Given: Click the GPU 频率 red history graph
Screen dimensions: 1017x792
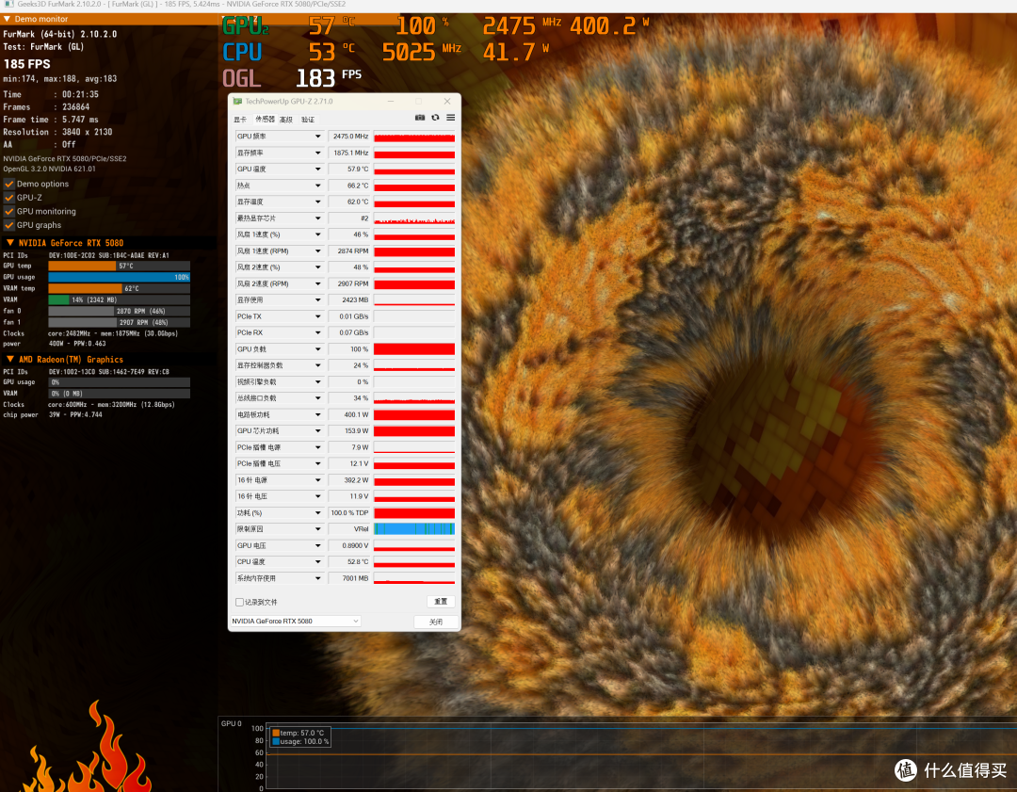Looking at the screenshot, I should 414,137.
